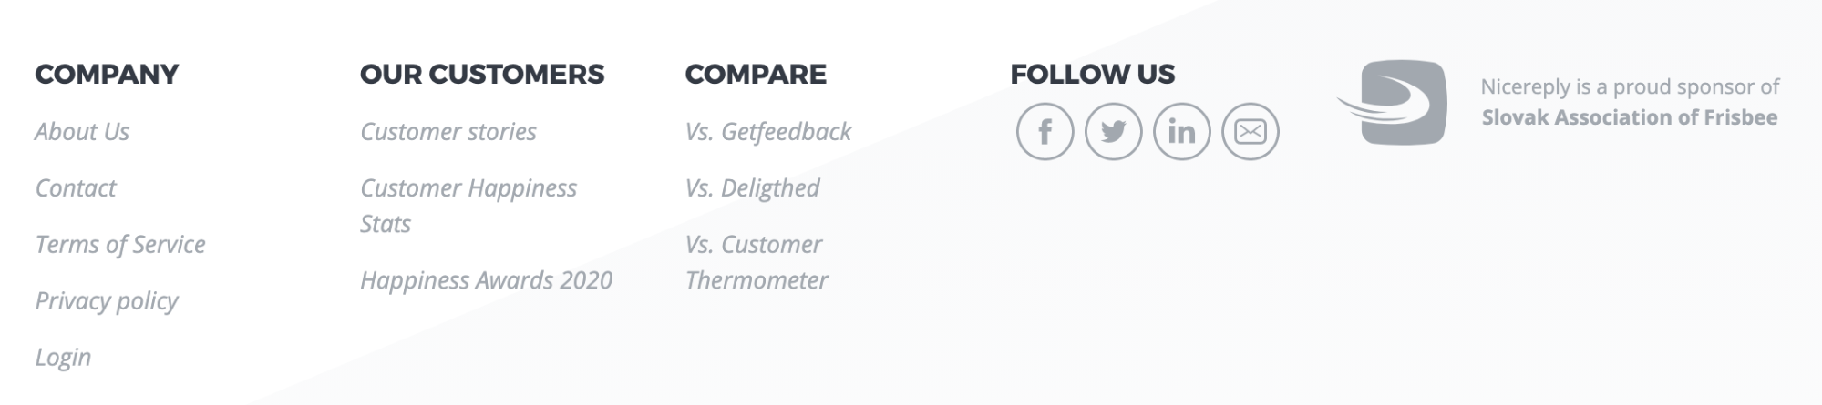View the Privacy policy
The width and height of the screenshot is (1822, 405).
107,301
